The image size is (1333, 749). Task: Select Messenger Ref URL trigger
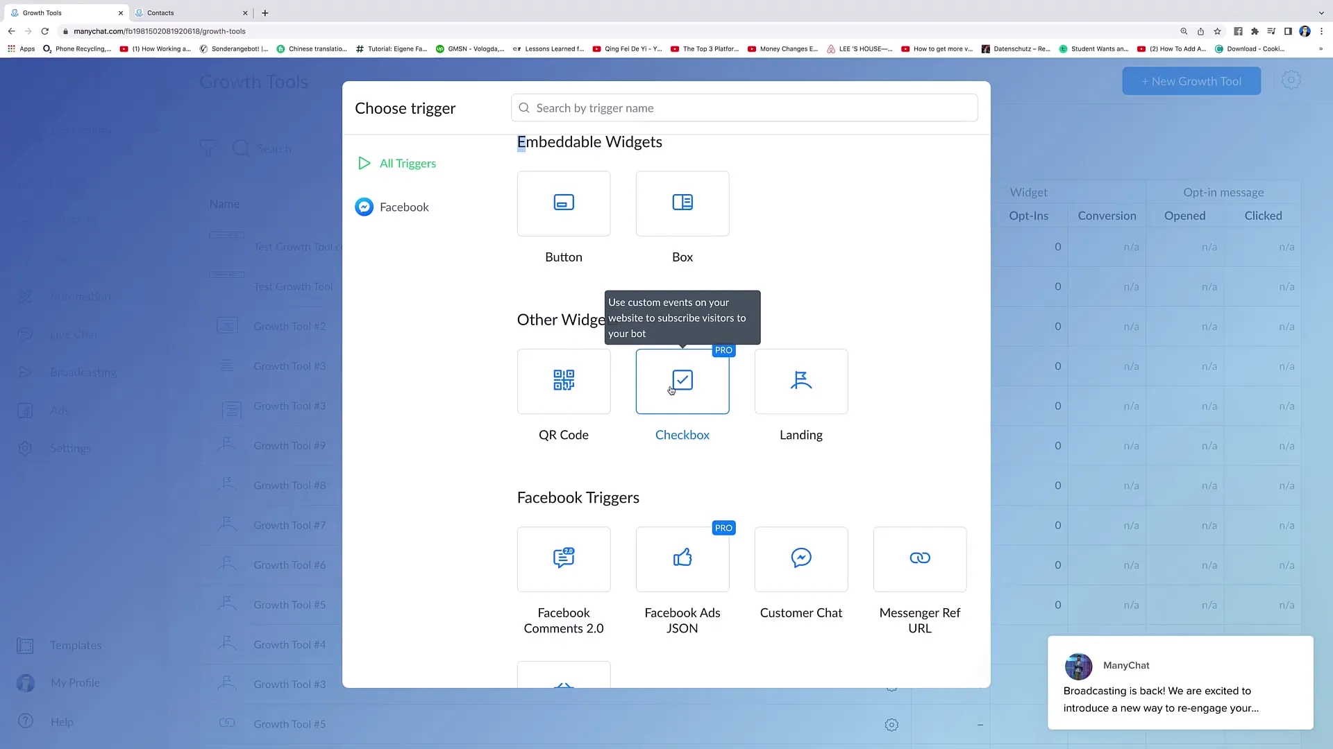click(x=920, y=559)
